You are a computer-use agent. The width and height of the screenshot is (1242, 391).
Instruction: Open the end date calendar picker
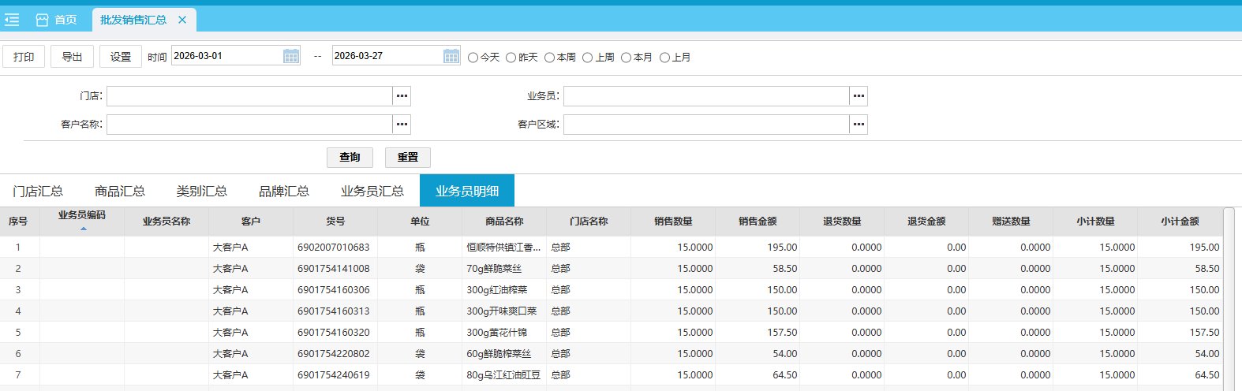451,56
